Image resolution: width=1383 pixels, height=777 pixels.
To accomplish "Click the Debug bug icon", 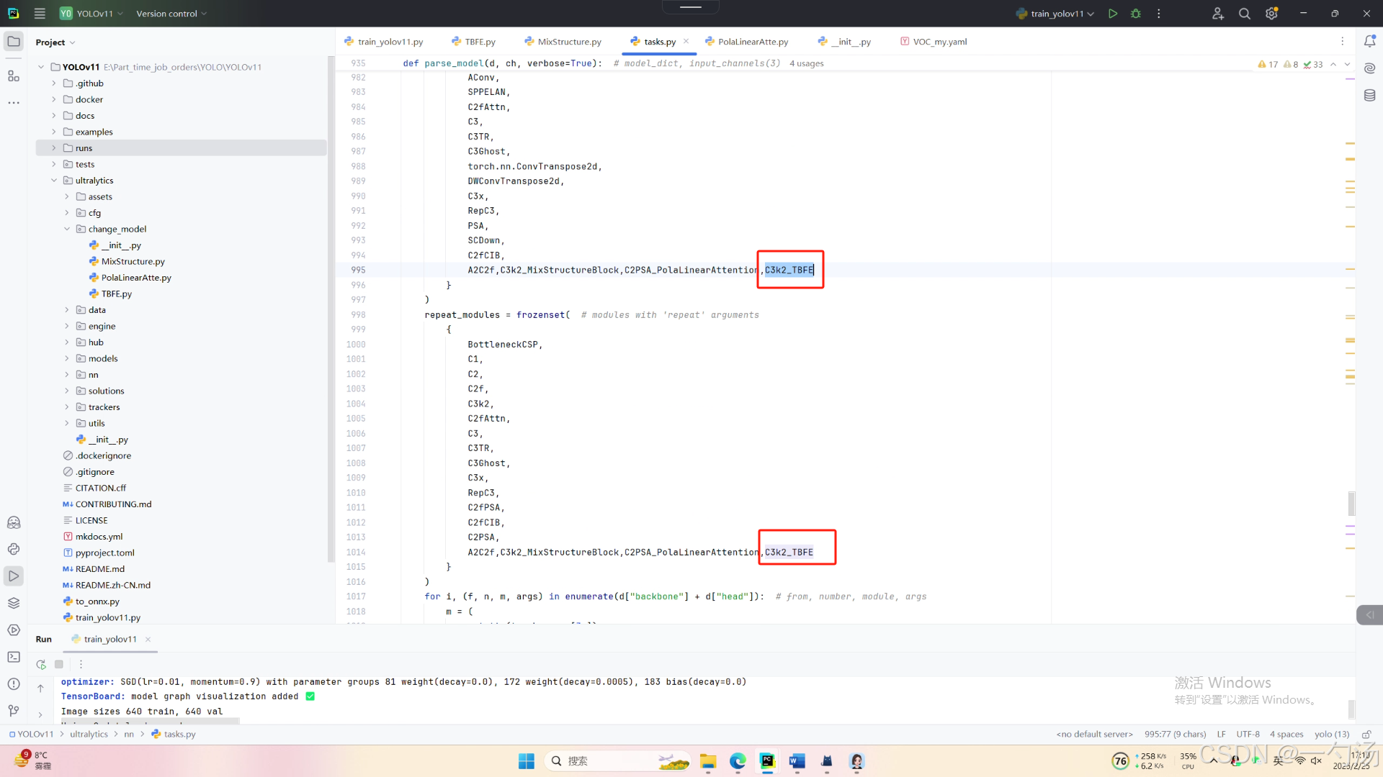I will [1136, 14].
